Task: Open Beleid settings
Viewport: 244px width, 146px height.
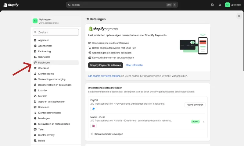Action: click(56, 141)
